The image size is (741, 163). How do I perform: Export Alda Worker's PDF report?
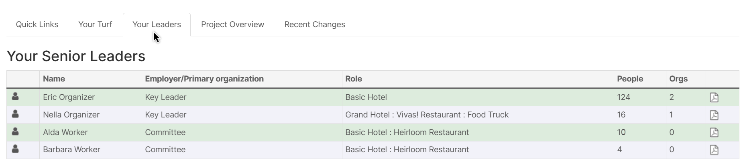714,132
